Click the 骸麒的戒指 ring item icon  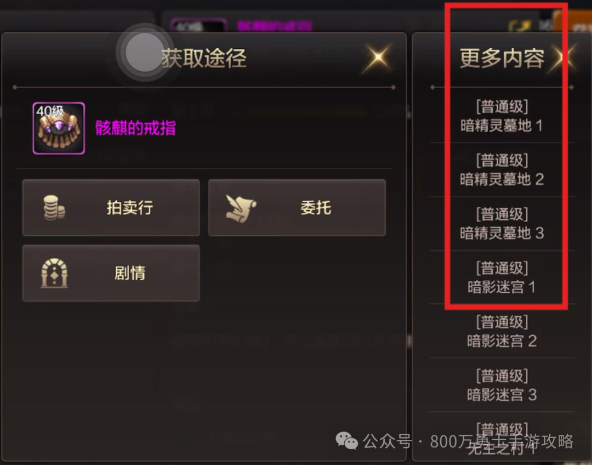click(59, 128)
